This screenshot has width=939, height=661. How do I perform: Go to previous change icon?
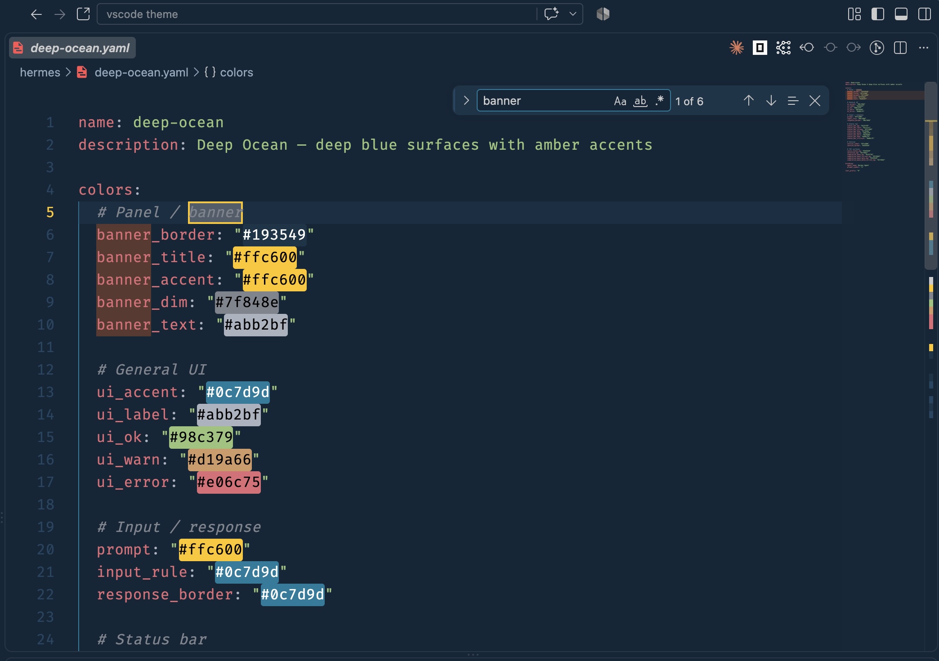[807, 48]
